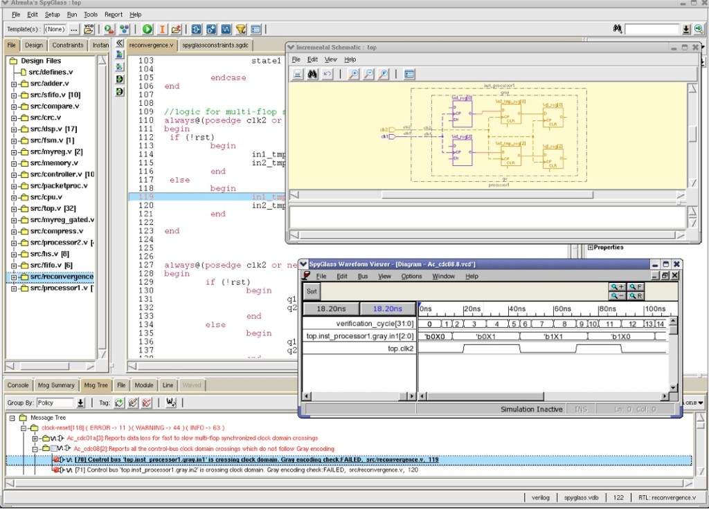The height and width of the screenshot is (509, 709).
Task: Click binoculars find icon in Incremental Schematic
Action: click(x=312, y=74)
